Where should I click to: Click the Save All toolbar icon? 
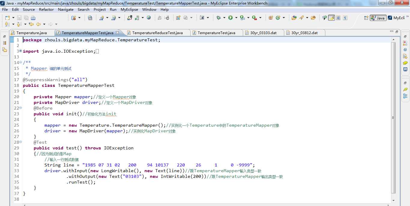point(26,18)
